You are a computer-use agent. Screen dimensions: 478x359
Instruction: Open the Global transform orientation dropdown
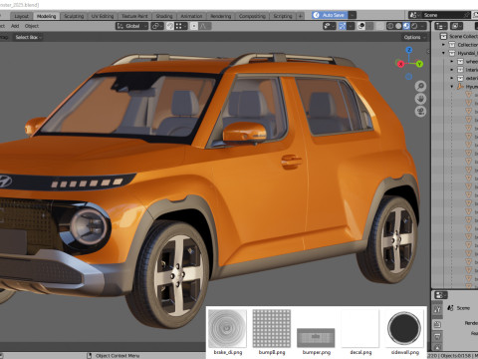(131, 26)
